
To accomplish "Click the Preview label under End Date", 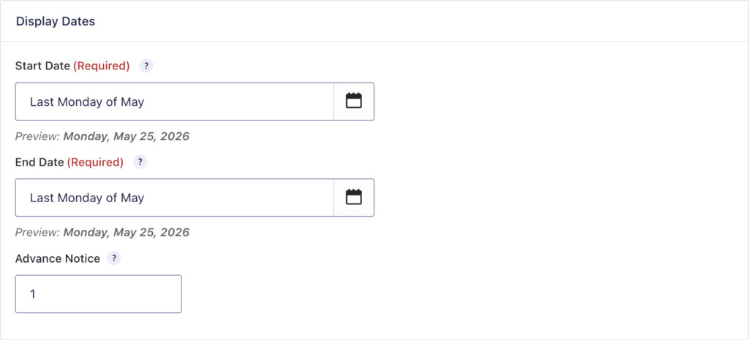I will (37, 232).
